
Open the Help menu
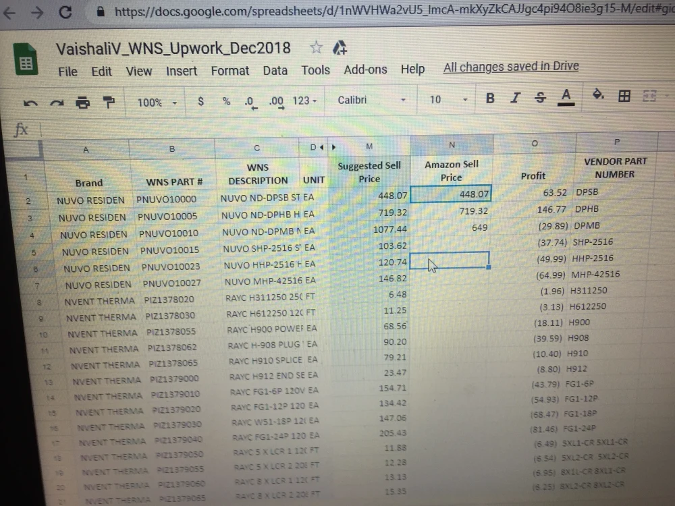tap(412, 69)
